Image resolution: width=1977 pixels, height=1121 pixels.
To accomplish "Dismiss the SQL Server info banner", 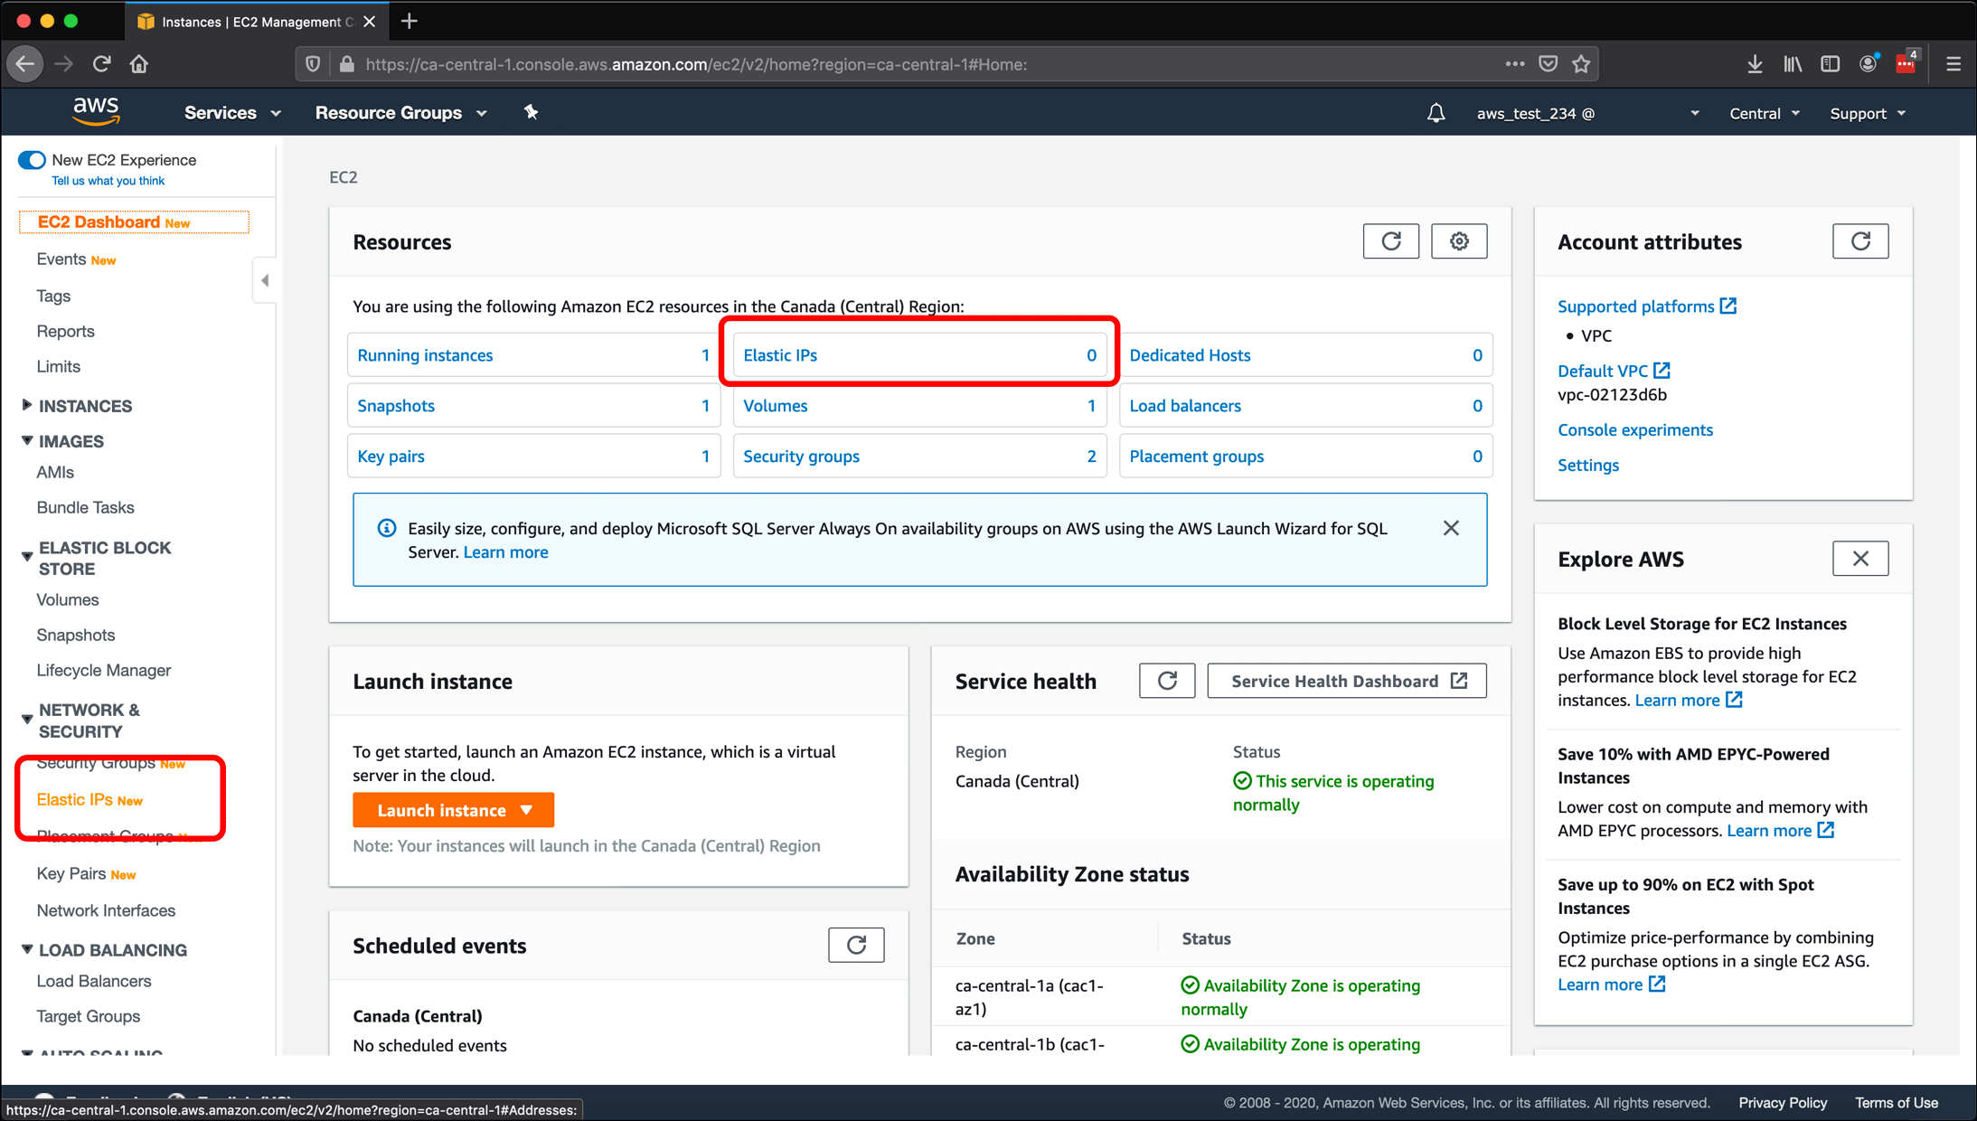I will pyautogui.click(x=1451, y=528).
